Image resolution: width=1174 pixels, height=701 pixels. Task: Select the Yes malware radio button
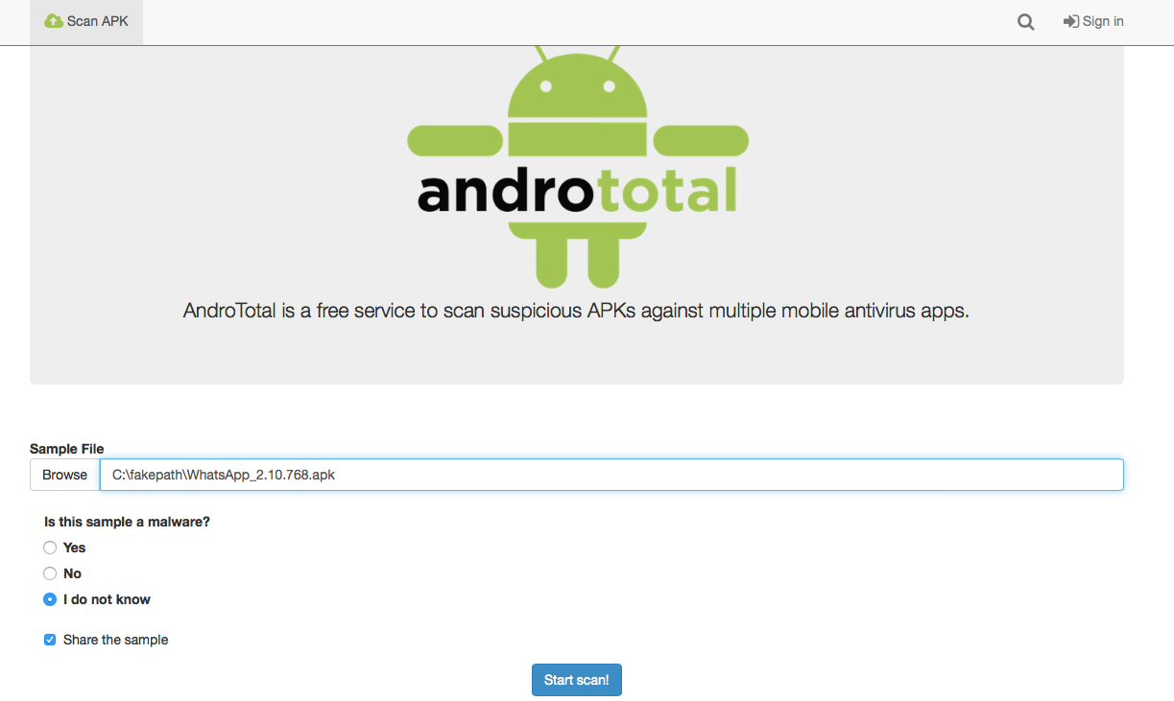pos(50,548)
